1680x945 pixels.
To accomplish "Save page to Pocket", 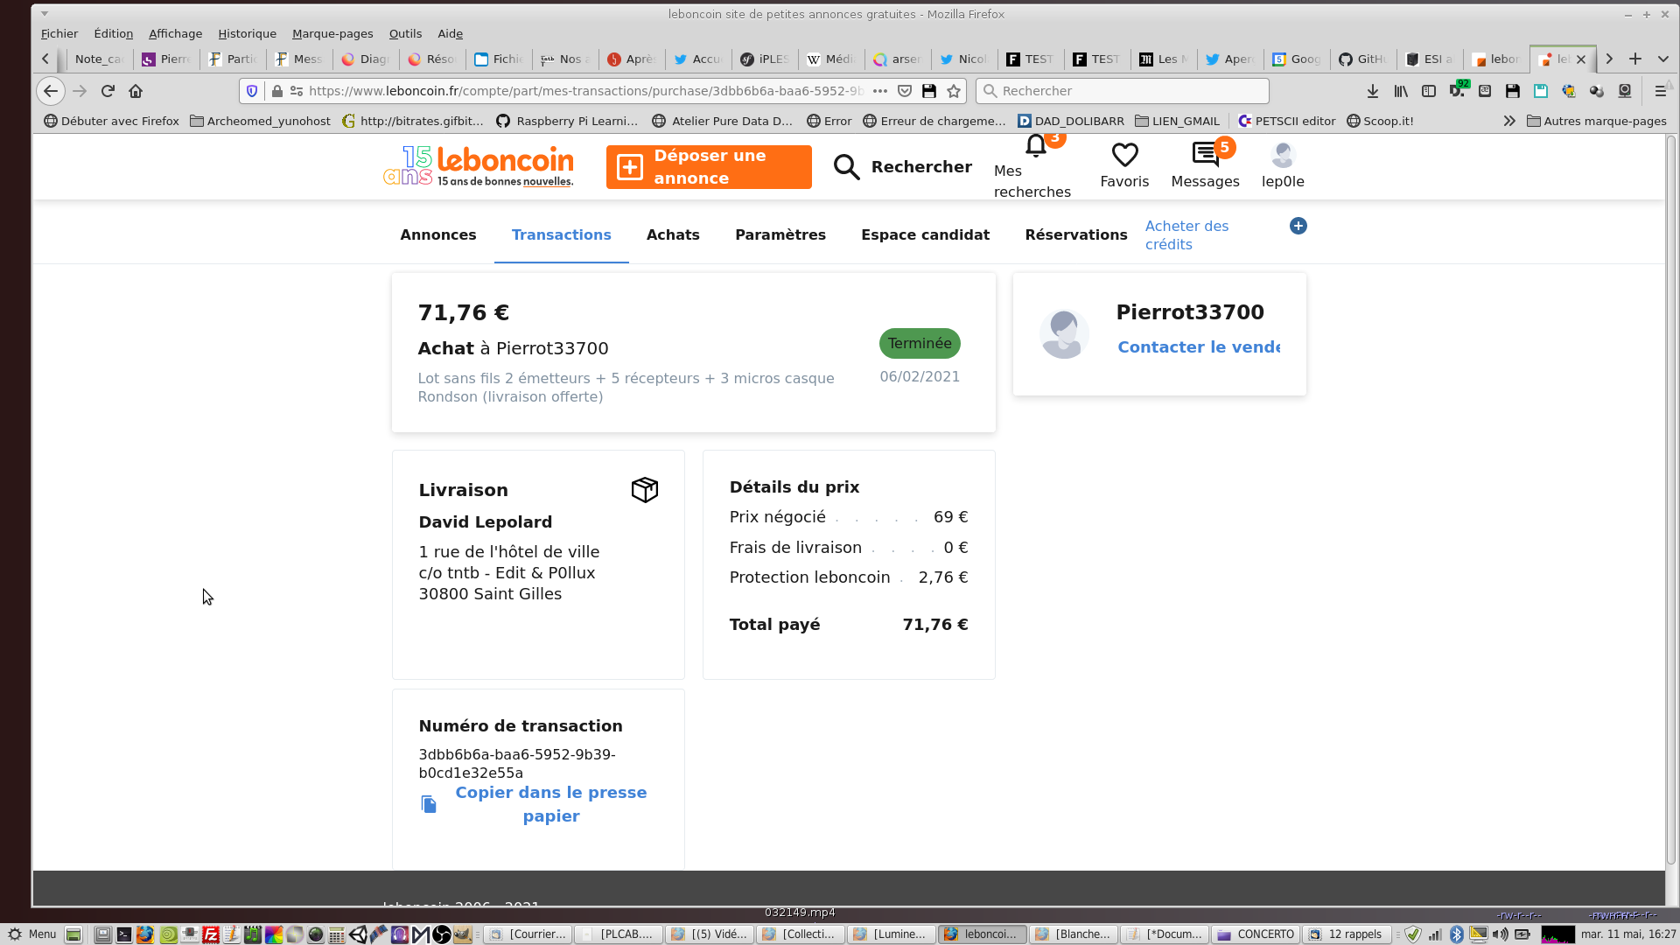I will [x=905, y=91].
